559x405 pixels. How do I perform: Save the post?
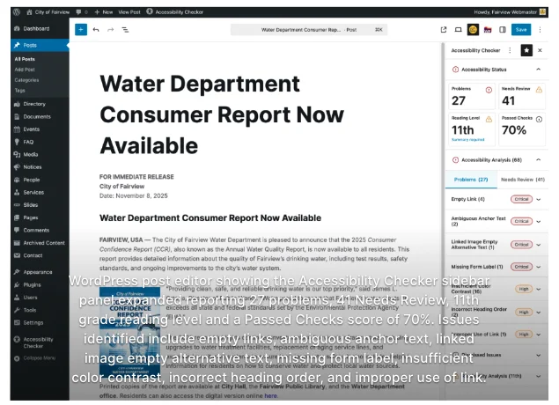click(x=521, y=30)
